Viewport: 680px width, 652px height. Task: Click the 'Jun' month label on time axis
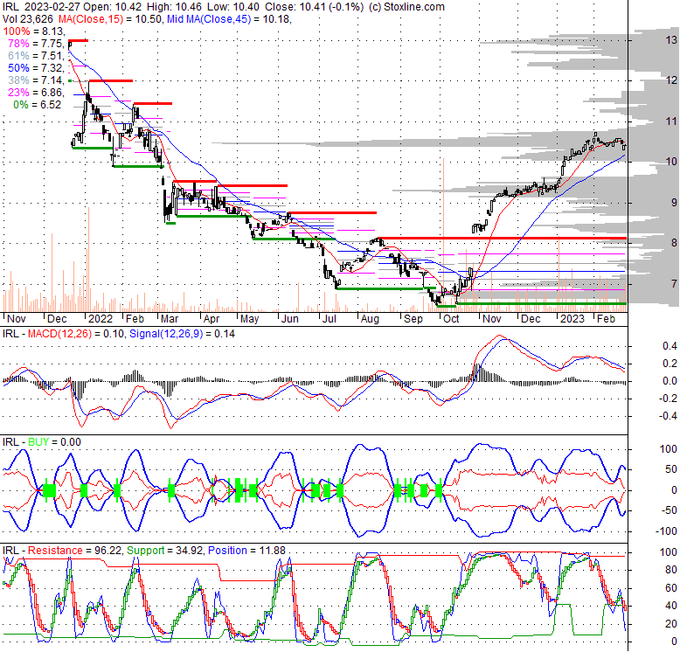(x=289, y=319)
